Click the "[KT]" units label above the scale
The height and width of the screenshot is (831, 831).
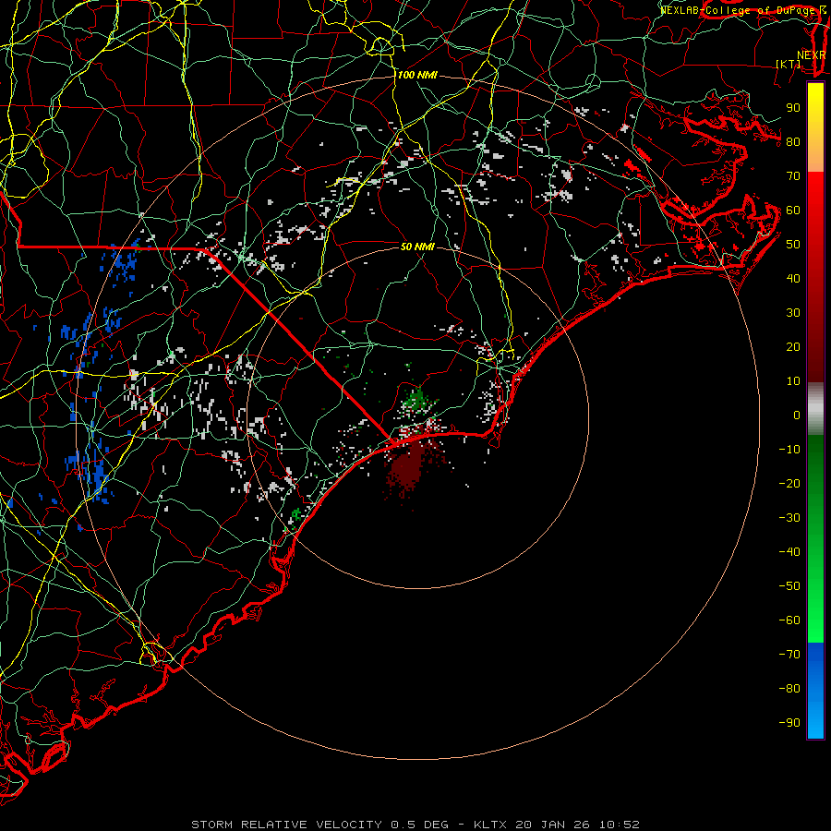pyautogui.click(x=788, y=64)
